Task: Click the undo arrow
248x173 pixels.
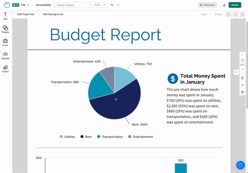Action: coord(112,5)
